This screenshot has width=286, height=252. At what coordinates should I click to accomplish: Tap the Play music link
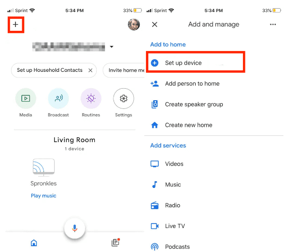click(43, 196)
